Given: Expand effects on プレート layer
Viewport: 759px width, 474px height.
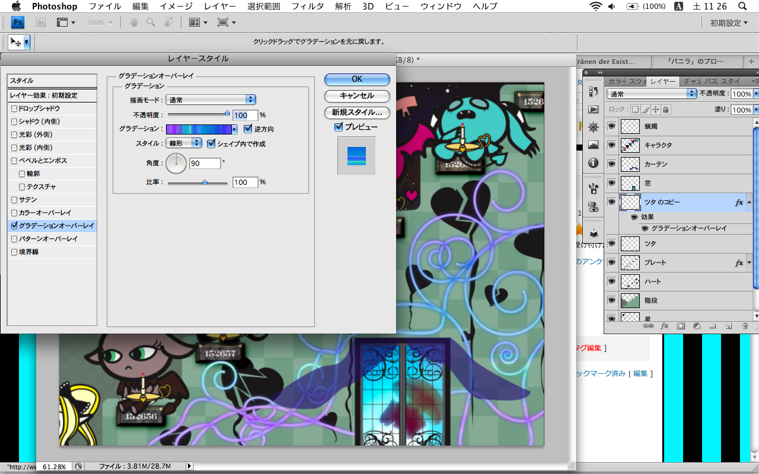Looking at the screenshot, I should 749,262.
